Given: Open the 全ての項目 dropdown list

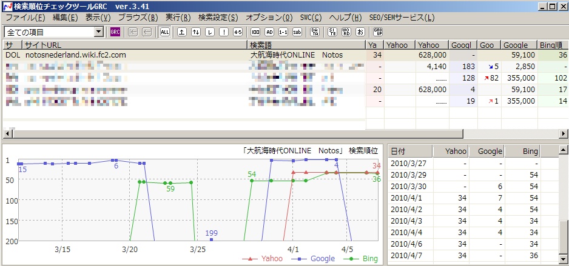Looking at the screenshot, I should pyautogui.click(x=99, y=32).
